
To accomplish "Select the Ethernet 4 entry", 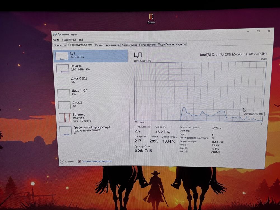I will click(92, 118).
